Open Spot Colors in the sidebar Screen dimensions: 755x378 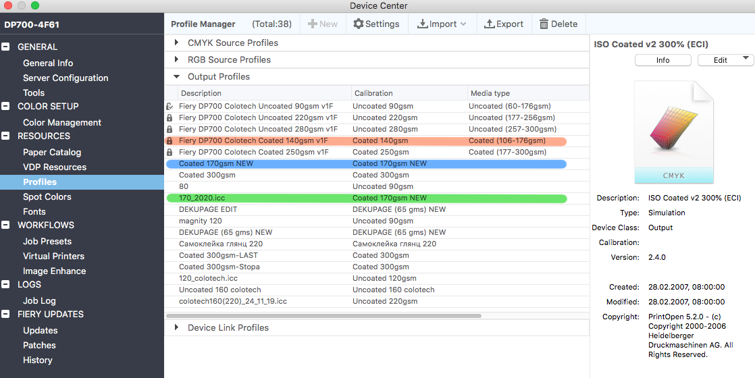pos(47,196)
